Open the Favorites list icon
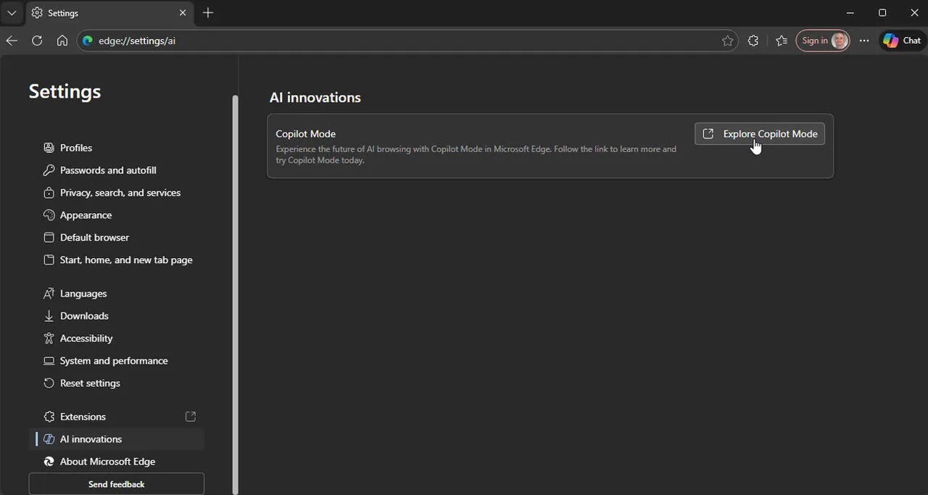Image resolution: width=928 pixels, height=495 pixels. [782, 41]
